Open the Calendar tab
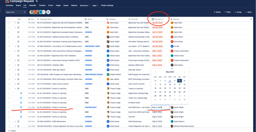The height and width of the screenshot is (132, 256). (33, 5)
